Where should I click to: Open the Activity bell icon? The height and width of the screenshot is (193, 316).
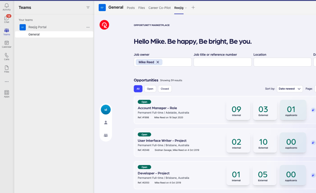click(6, 7)
